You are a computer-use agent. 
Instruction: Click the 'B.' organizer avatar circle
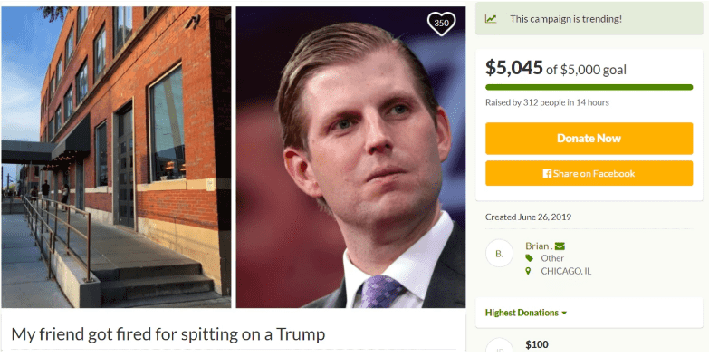click(499, 254)
